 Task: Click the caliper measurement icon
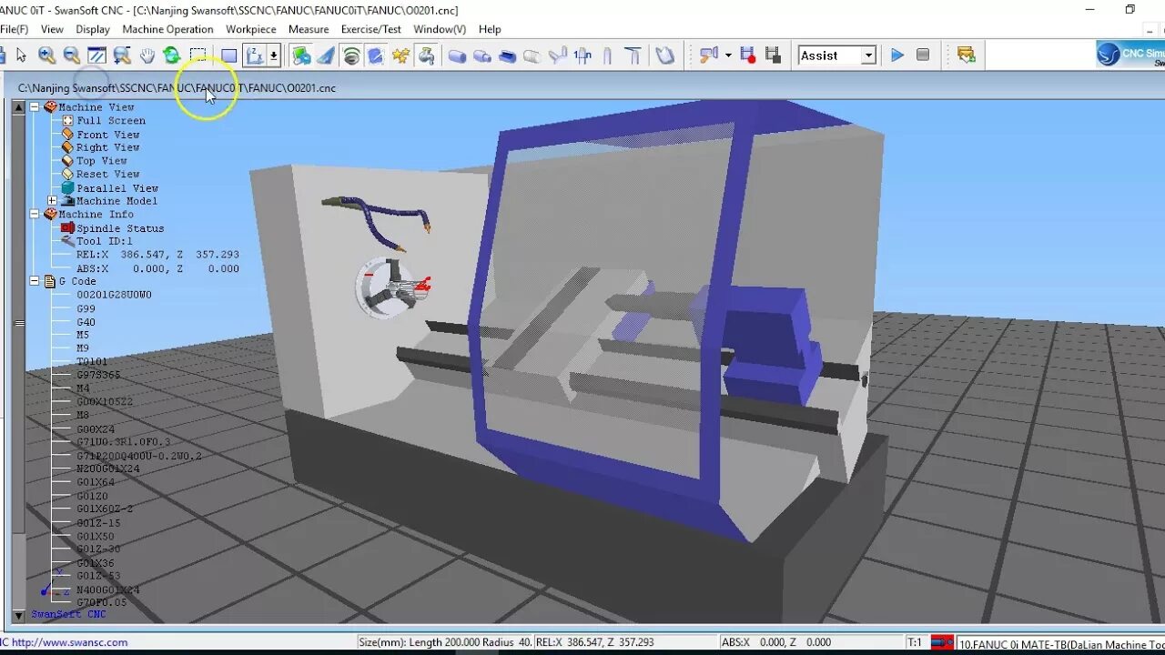(582, 55)
